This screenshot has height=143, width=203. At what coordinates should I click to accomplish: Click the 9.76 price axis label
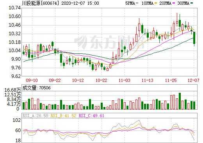(x=16, y=68)
